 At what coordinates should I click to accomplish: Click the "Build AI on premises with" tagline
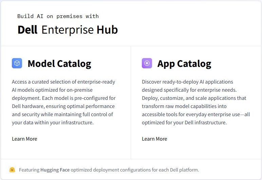click(58, 16)
